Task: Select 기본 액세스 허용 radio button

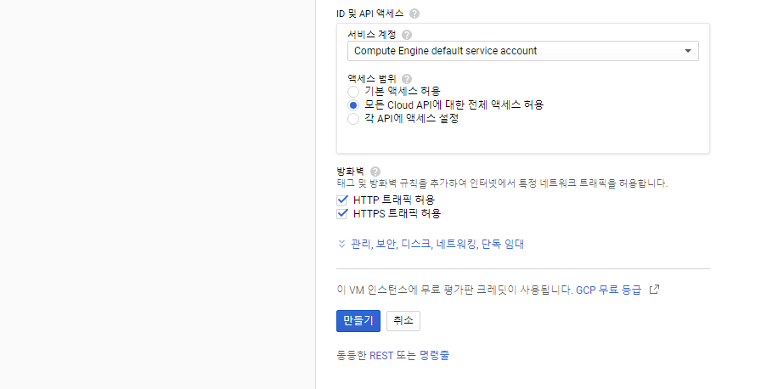Action: click(x=353, y=92)
